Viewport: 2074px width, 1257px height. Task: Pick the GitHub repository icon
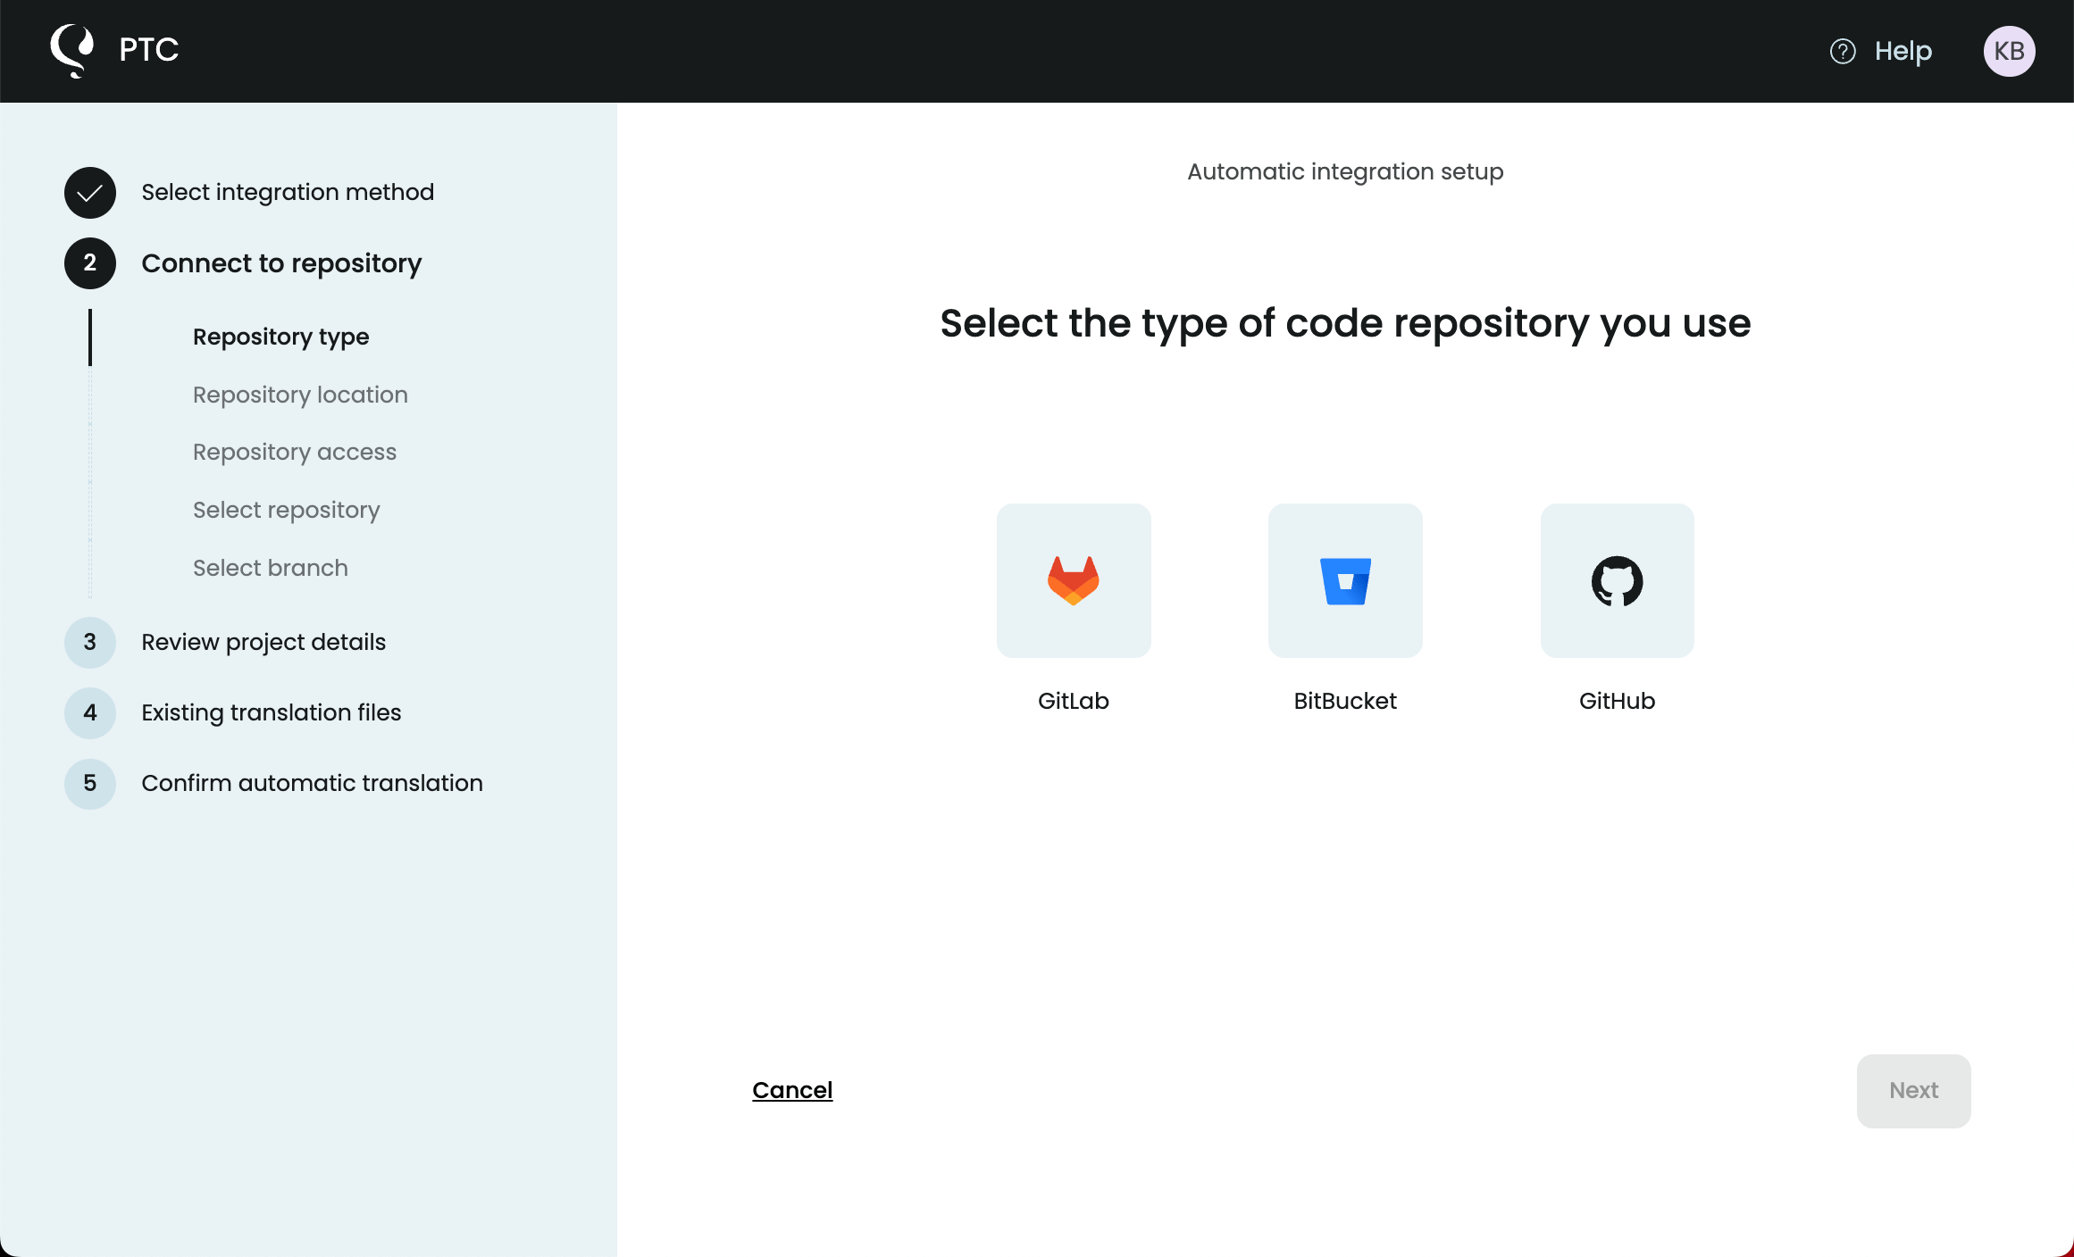point(1616,580)
